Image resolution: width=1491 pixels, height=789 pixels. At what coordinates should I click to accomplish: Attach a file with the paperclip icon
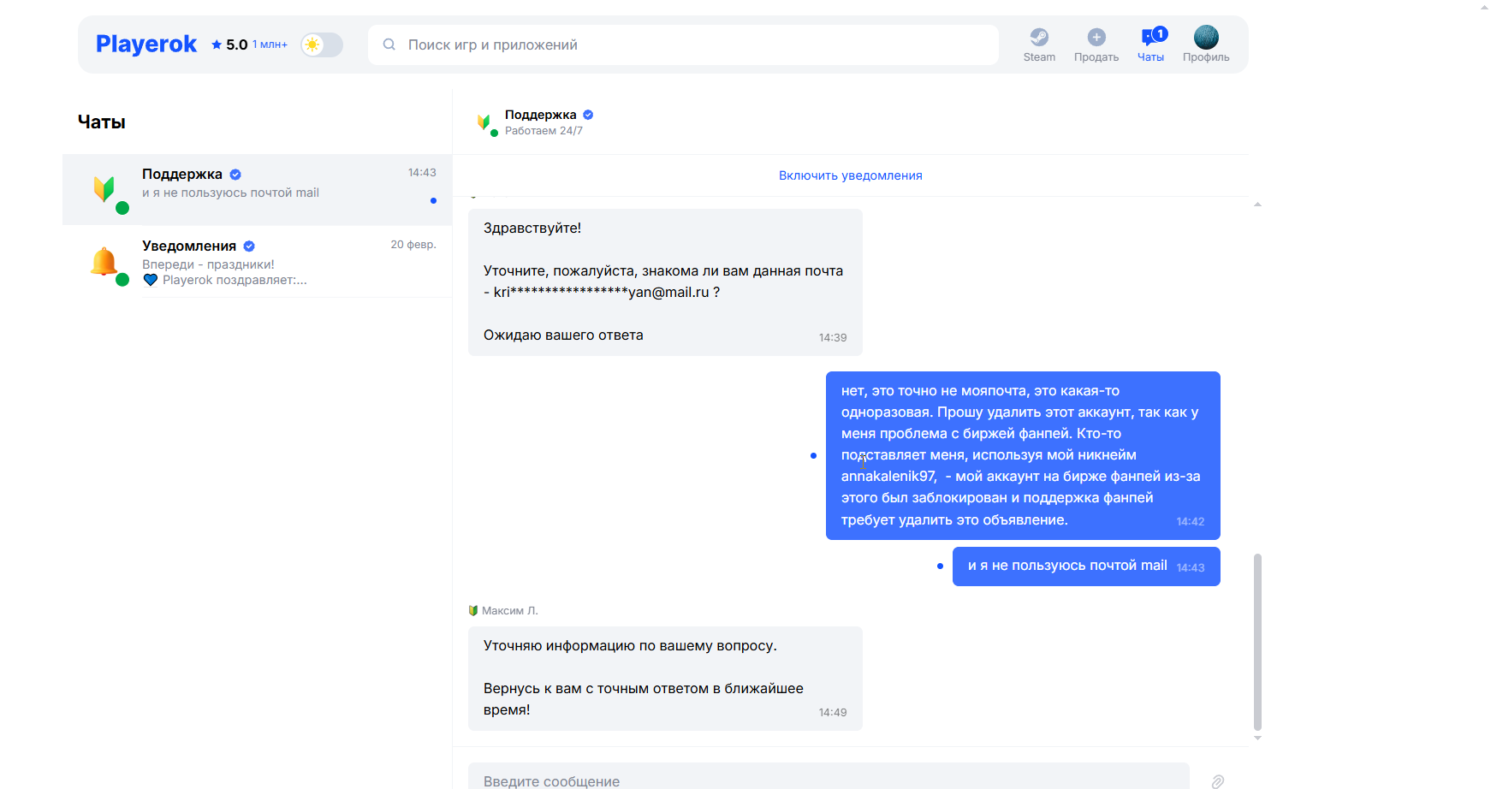[1218, 781]
